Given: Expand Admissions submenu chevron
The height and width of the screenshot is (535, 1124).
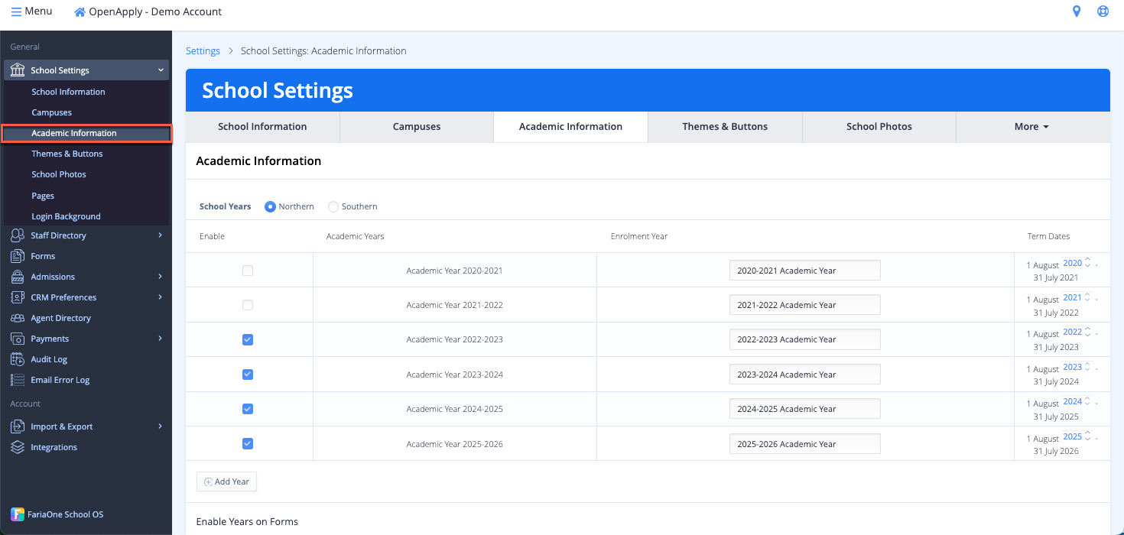Looking at the screenshot, I should point(161,277).
